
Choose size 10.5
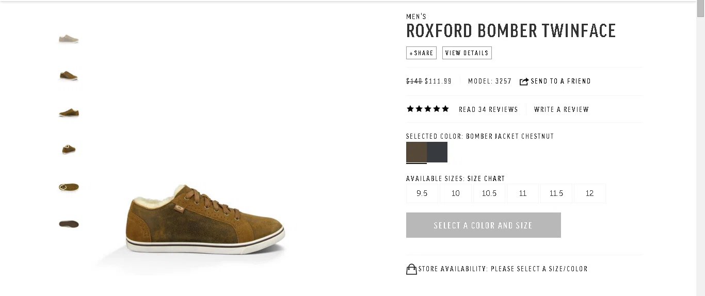point(489,193)
